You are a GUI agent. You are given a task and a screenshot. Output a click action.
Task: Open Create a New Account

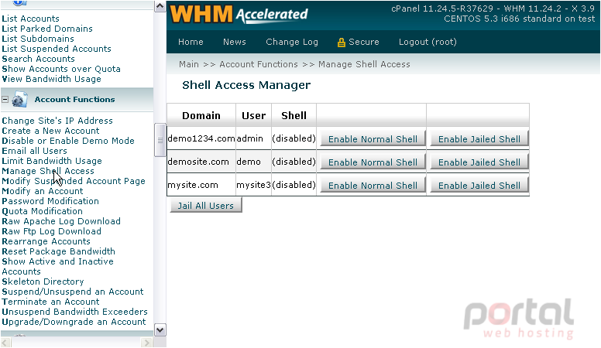click(50, 131)
